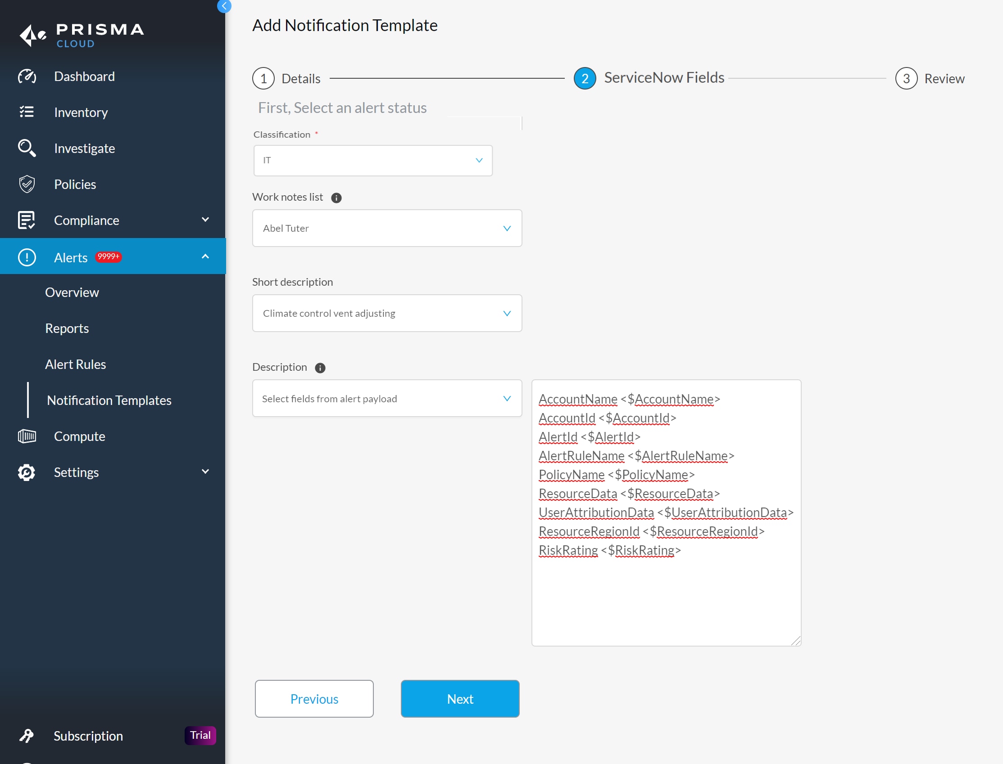Click the Settings gear icon
Screen dimensions: 1003x764
27,472
